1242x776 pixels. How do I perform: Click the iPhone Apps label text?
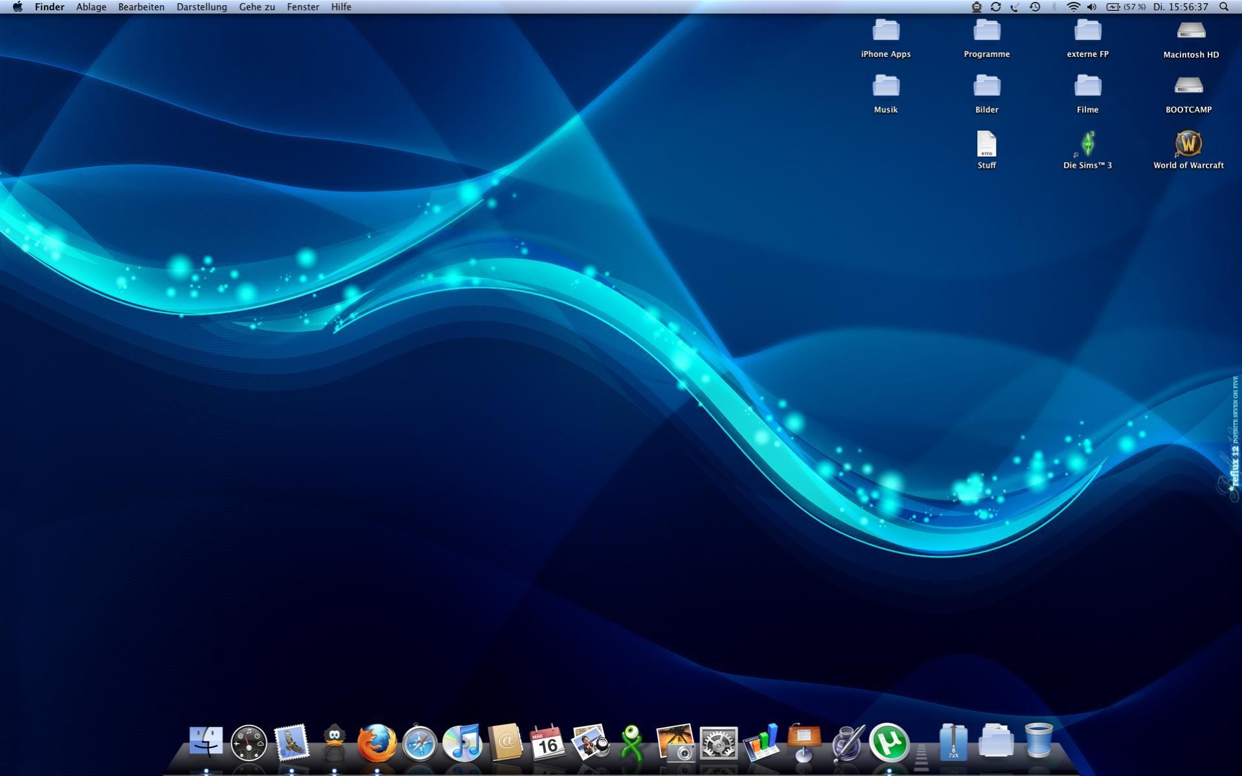[886, 54]
